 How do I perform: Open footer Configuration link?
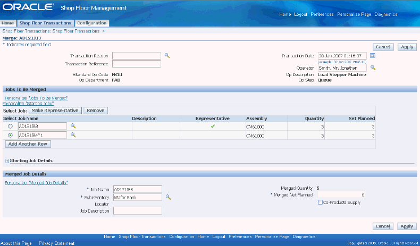(182, 236)
